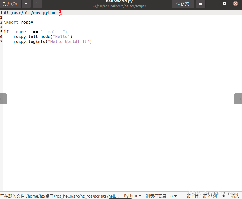The height and width of the screenshot is (199, 242).
Task: Save the file with 保存(S) button
Action: (183, 4)
